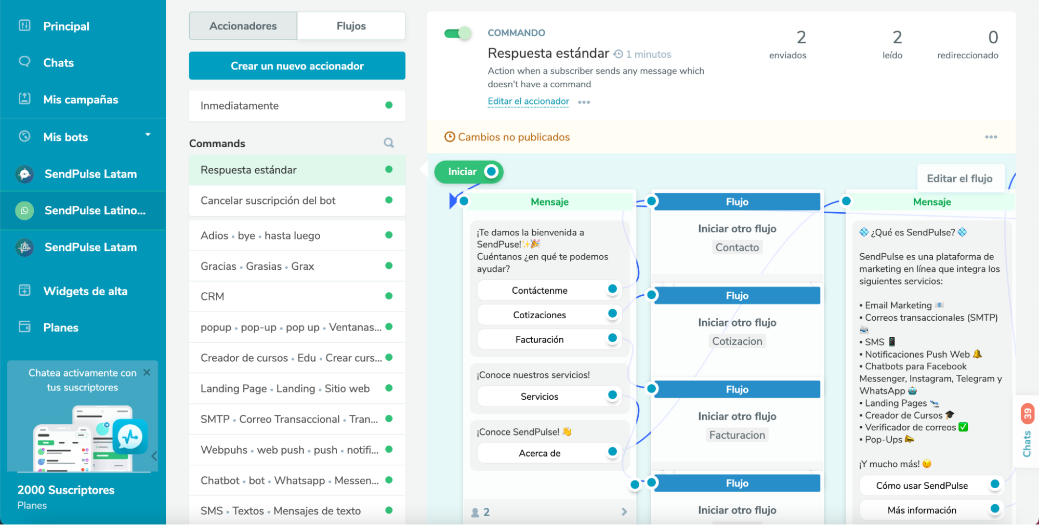
Task: Toggle the Gracias Grasias Grax status dot
Action: pyautogui.click(x=389, y=266)
